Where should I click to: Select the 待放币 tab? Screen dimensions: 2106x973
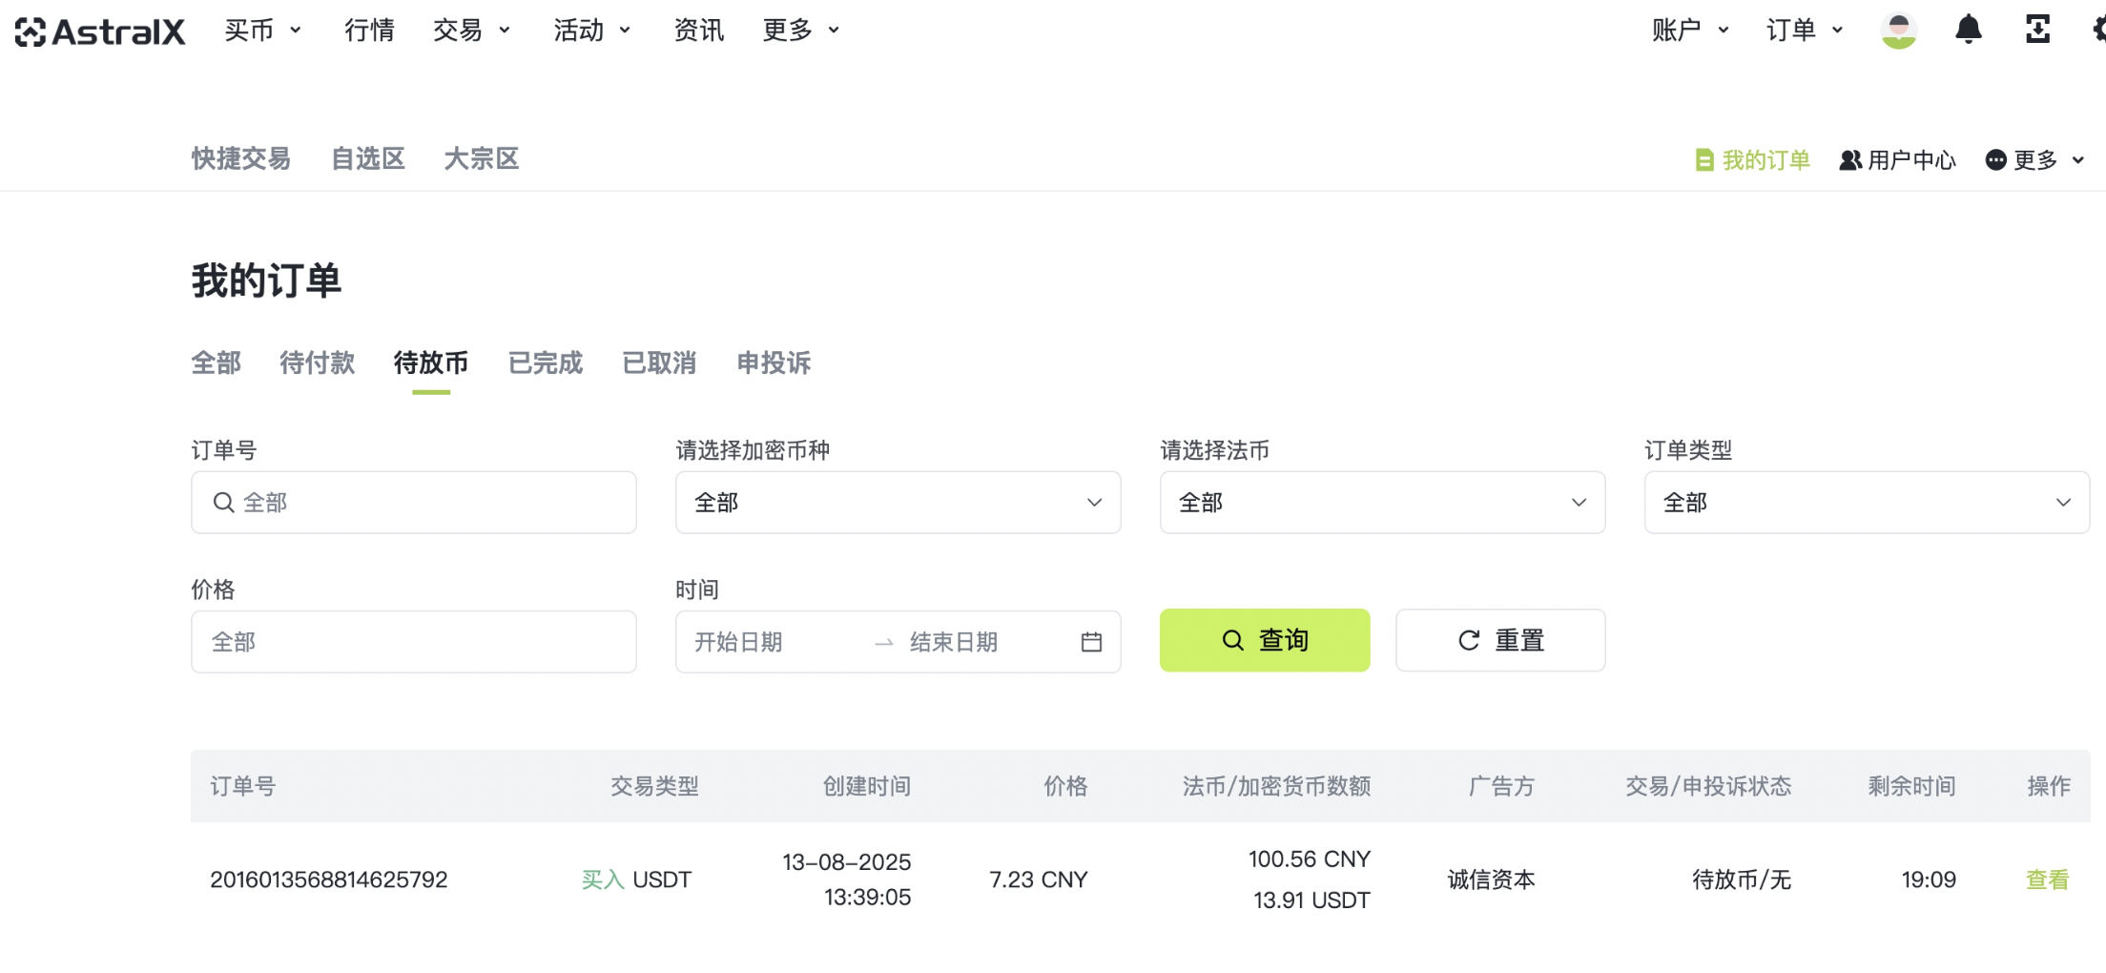pyautogui.click(x=431, y=363)
